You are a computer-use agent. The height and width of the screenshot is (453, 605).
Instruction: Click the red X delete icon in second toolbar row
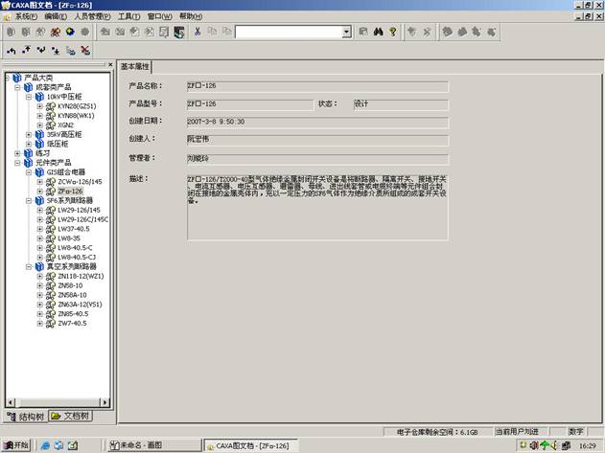pyautogui.click(x=85, y=50)
